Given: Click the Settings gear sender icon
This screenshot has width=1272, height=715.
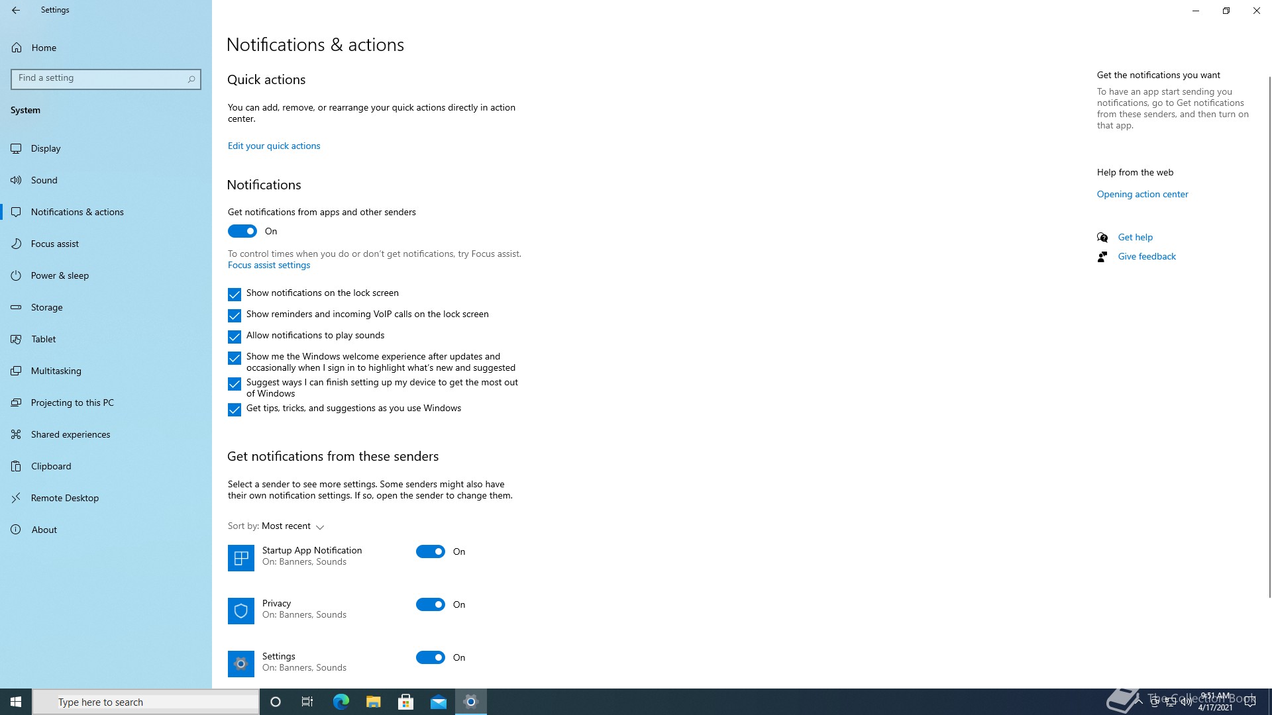Looking at the screenshot, I should click(241, 664).
